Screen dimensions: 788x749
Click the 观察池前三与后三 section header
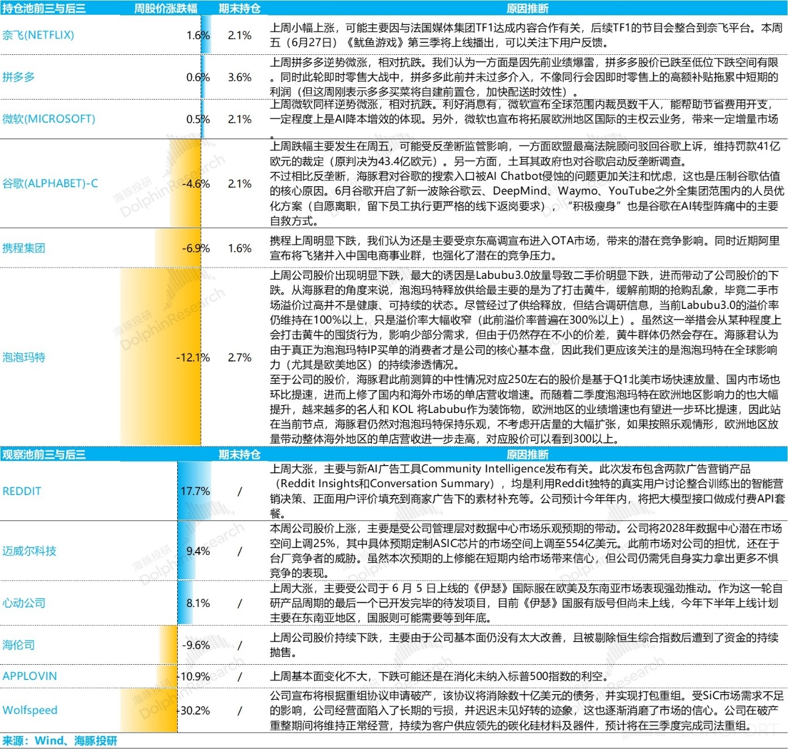[x=44, y=454]
